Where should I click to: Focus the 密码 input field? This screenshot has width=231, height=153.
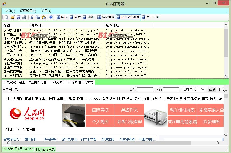(x=171, y=90)
